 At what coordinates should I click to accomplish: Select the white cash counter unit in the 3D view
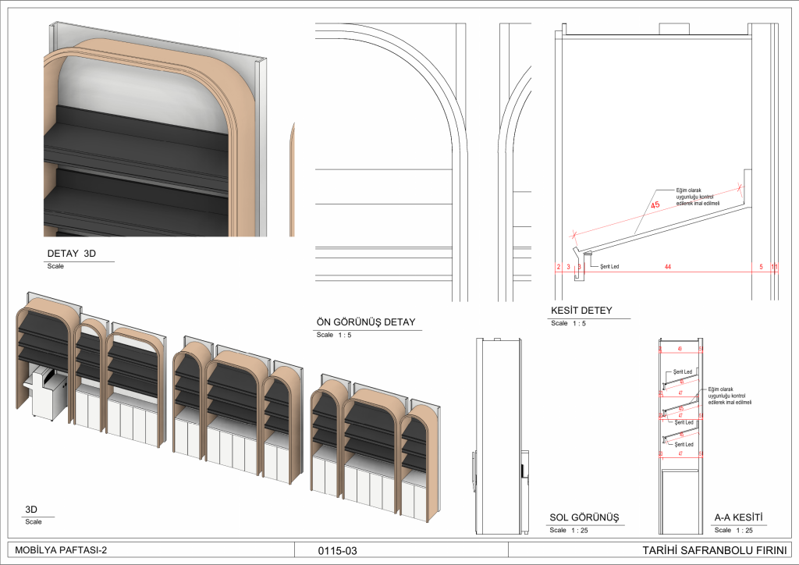[x=45, y=394]
